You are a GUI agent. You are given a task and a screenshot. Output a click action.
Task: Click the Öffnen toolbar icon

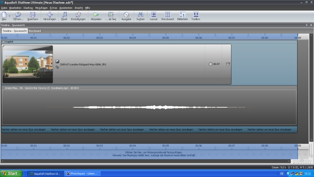(18, 15)
